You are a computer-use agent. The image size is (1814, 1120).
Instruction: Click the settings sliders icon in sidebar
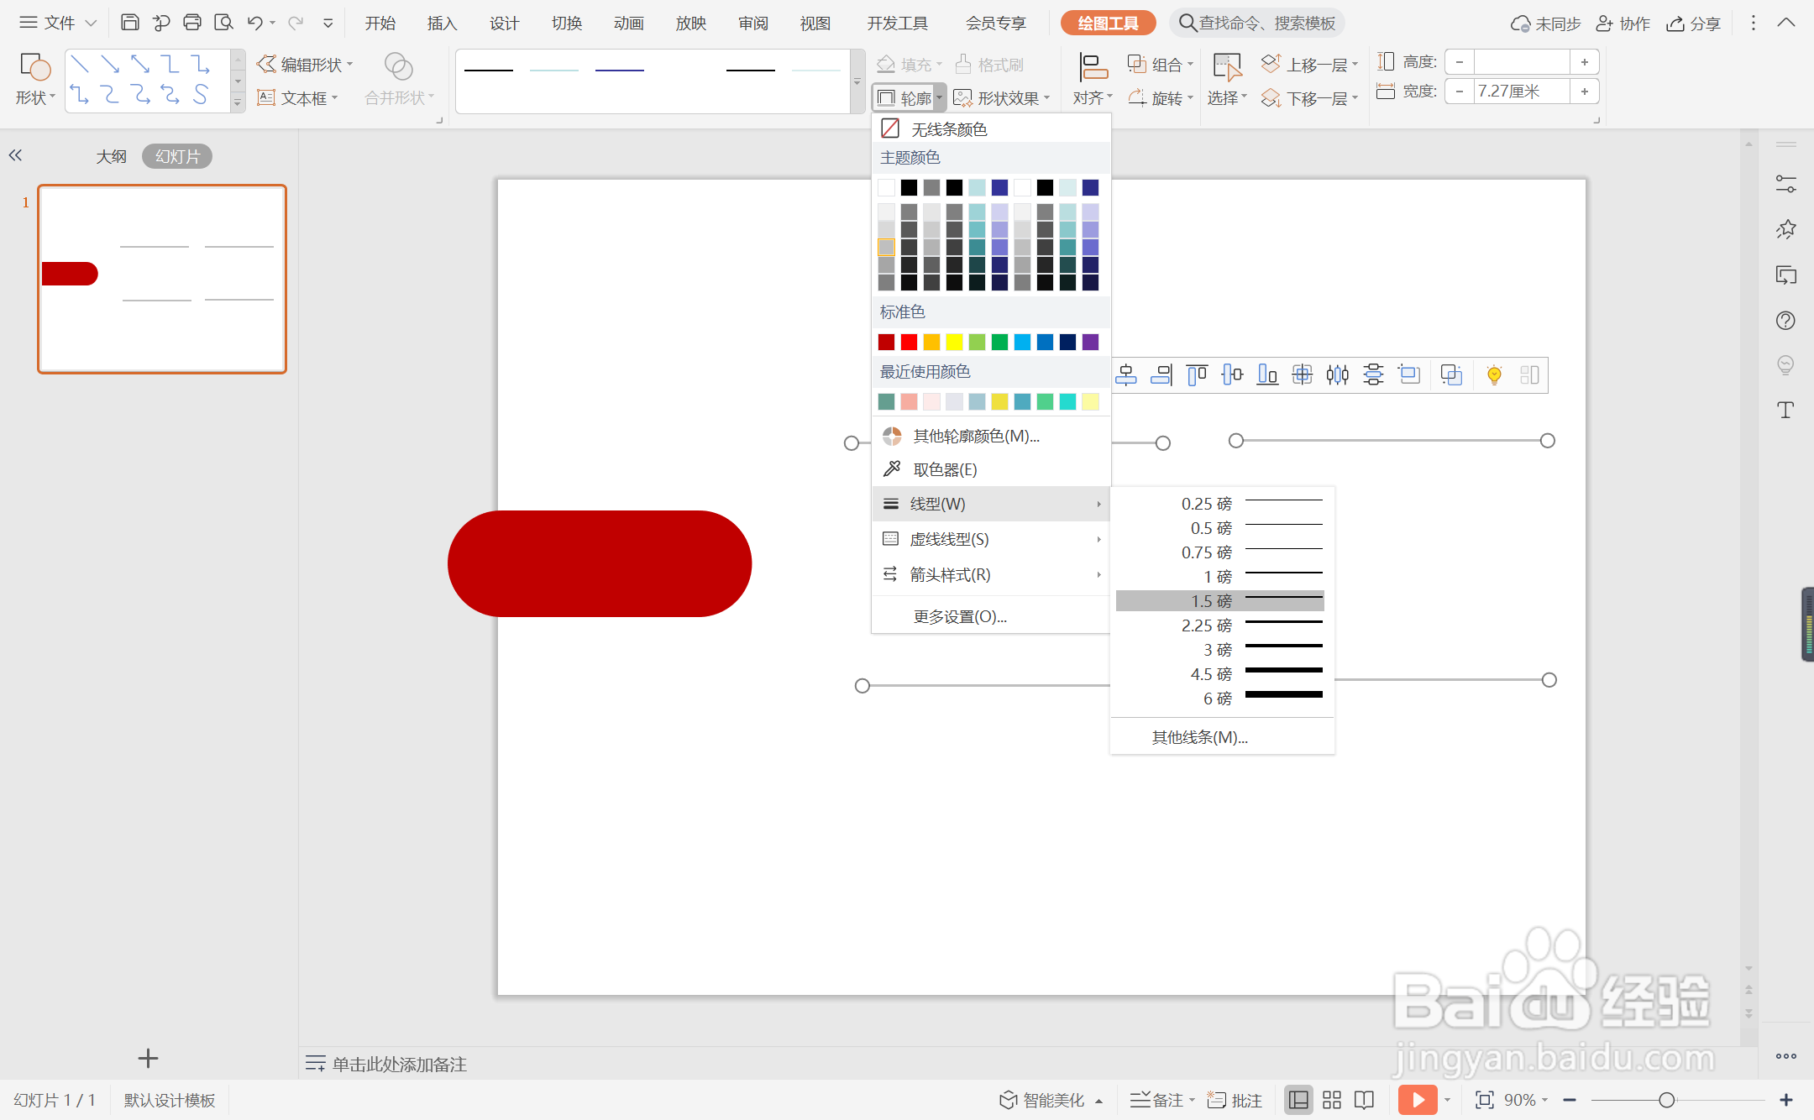click(1785, 183)
